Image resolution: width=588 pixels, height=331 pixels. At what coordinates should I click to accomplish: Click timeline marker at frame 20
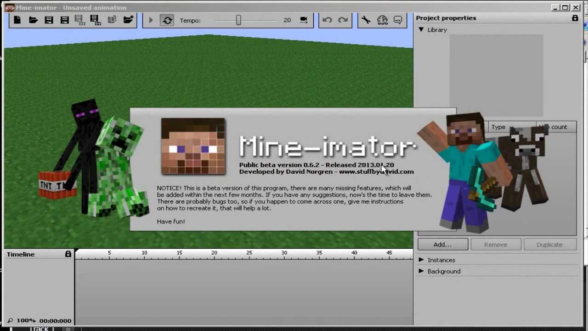coord(214,253)
